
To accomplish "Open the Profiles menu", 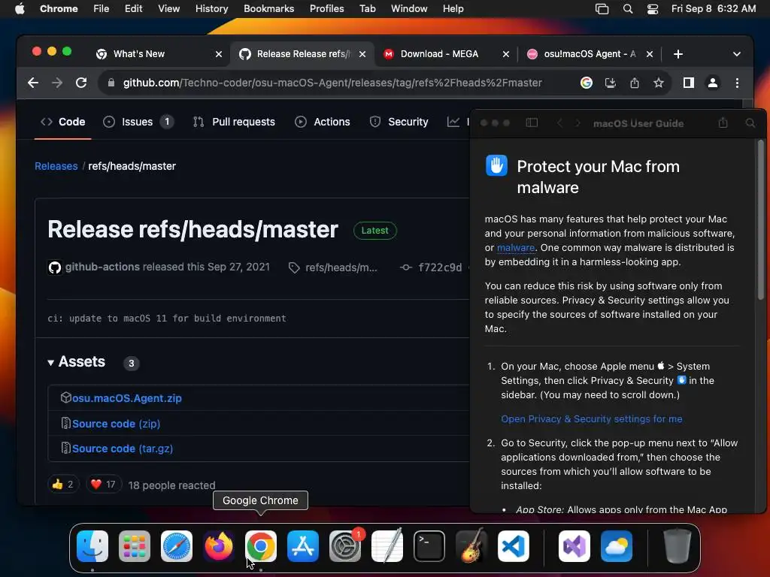I will (x=326, y=9).
